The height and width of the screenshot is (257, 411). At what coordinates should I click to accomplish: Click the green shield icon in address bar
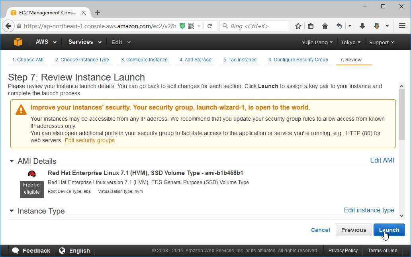[x=182, y=26]
